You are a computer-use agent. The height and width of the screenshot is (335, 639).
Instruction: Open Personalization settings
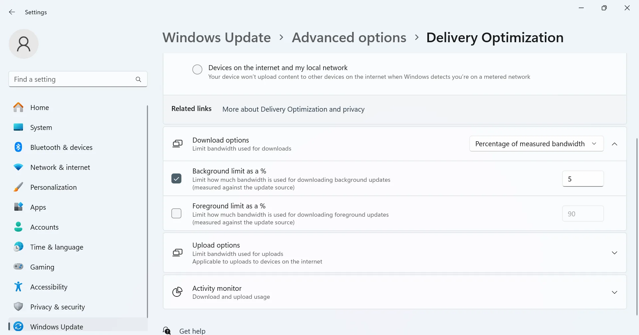click(x=78, y=187)
